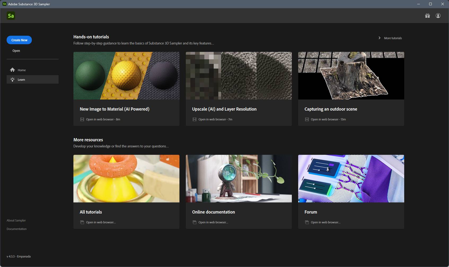
Task: Click 'Open in web browser - 8m' text
Action: [103, 119]
